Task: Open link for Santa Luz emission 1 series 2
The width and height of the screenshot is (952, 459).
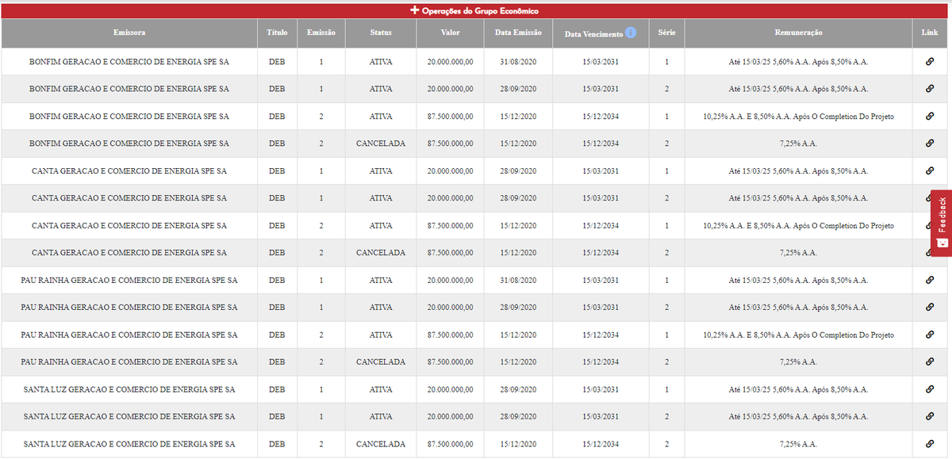Action: click(930, 417)
